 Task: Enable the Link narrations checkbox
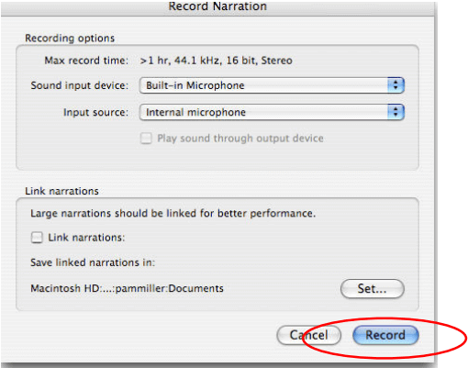[37, 238]
